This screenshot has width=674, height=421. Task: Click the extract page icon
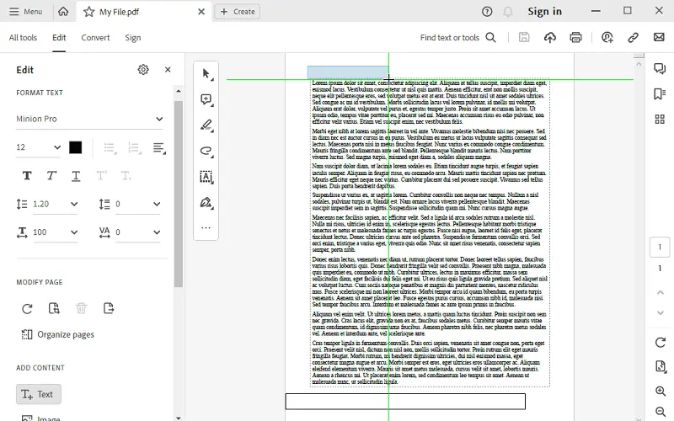[x=109, y=308]
